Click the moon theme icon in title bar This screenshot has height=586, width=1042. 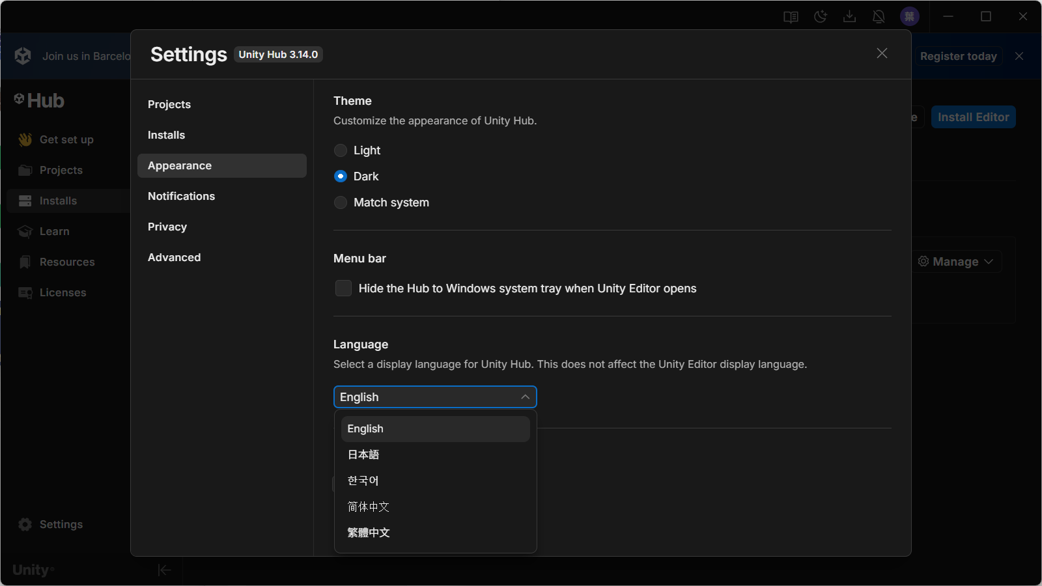[x=821, y=17]
